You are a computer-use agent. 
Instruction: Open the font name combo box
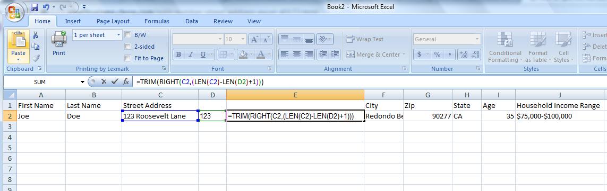tap(198, 39)
